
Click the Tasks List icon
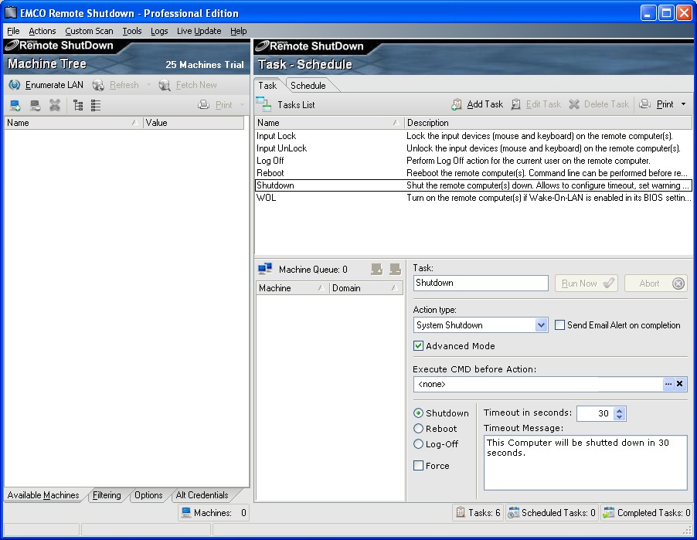click(263, 104)
